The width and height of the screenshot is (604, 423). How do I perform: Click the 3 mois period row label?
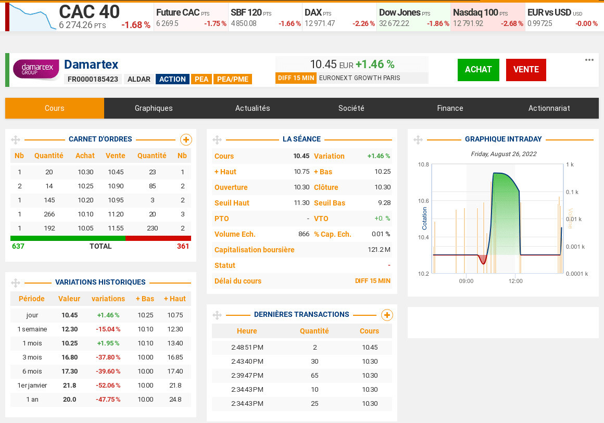[32, 357]
